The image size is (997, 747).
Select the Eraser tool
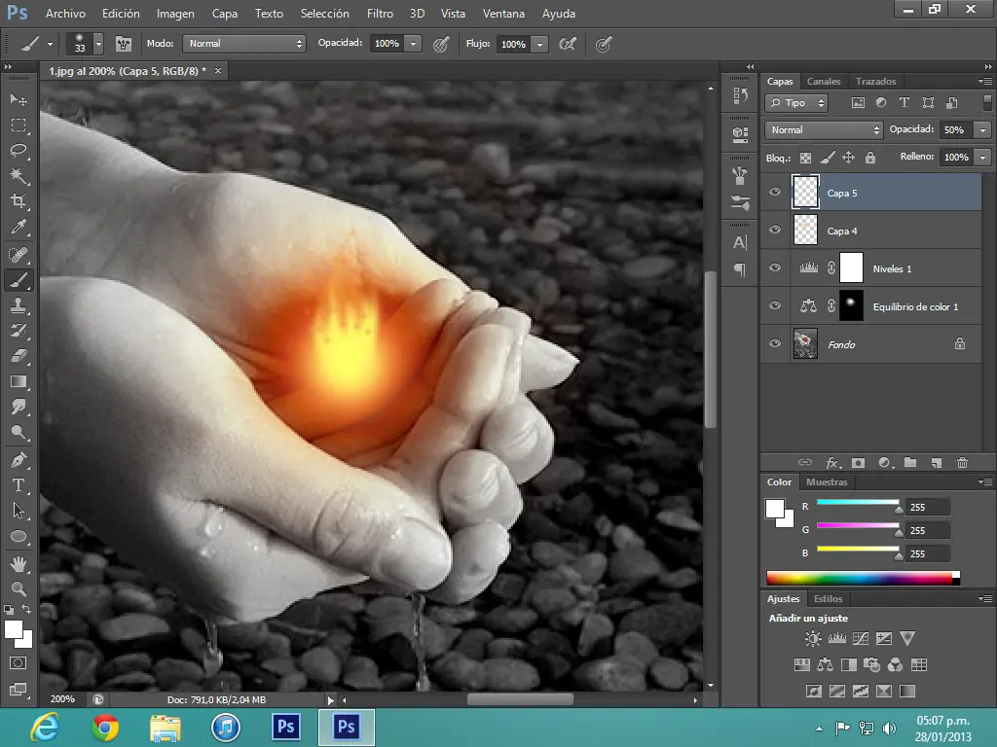[18, 356]
